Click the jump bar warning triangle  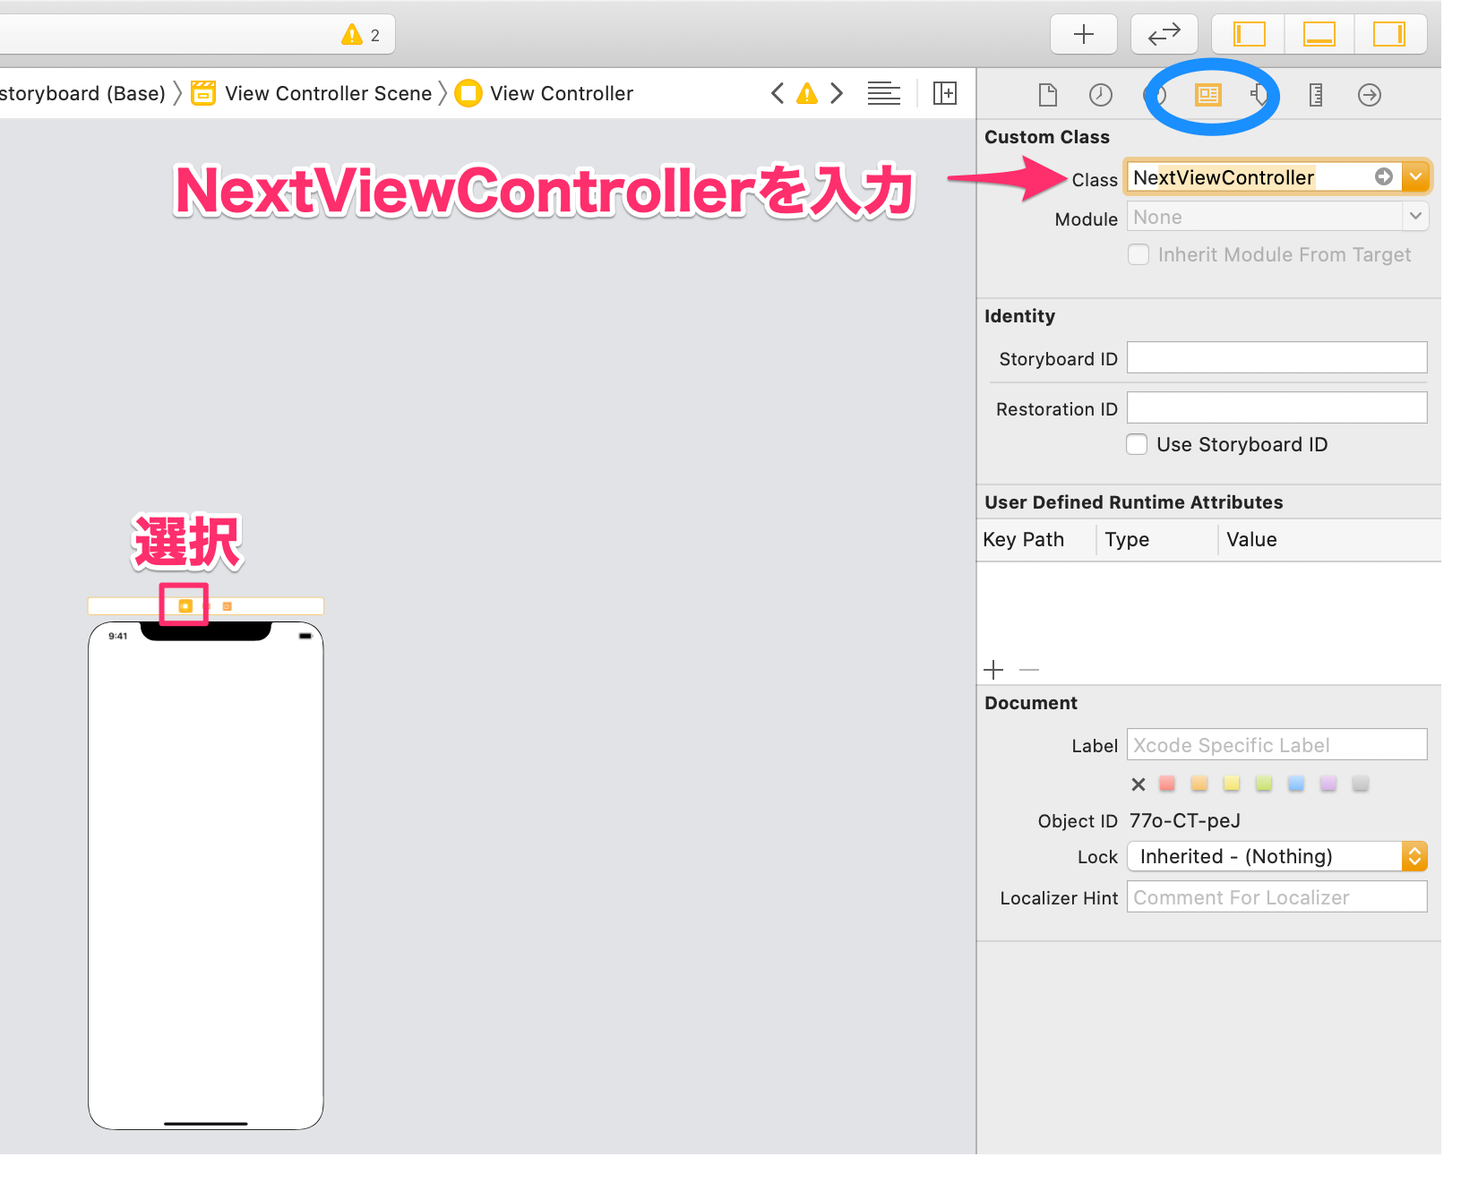click(807, 93)
